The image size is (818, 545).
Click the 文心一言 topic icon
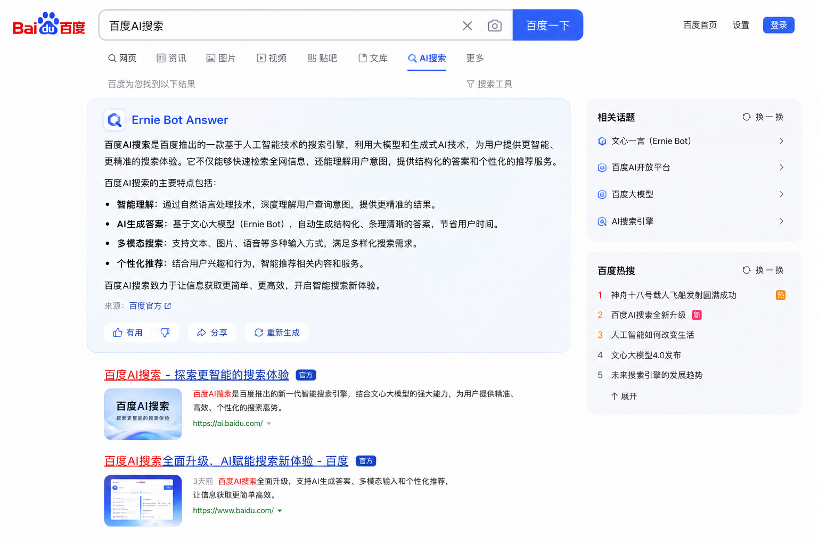[602, 141]
